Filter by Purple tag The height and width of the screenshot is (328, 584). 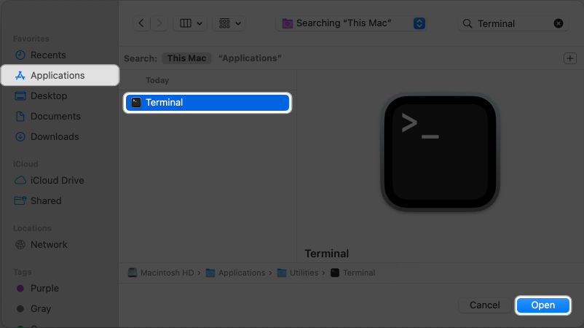coord(60,288)
